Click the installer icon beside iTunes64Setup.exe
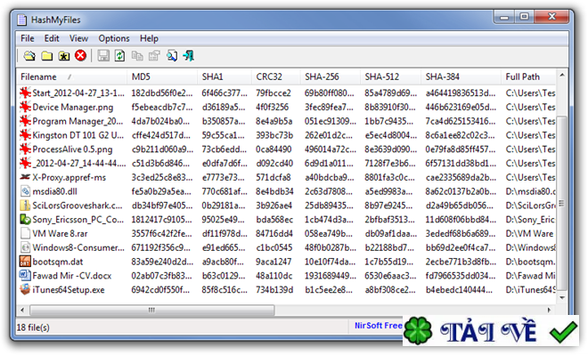Viewport: 588px width, 355px height. [25, 289]
